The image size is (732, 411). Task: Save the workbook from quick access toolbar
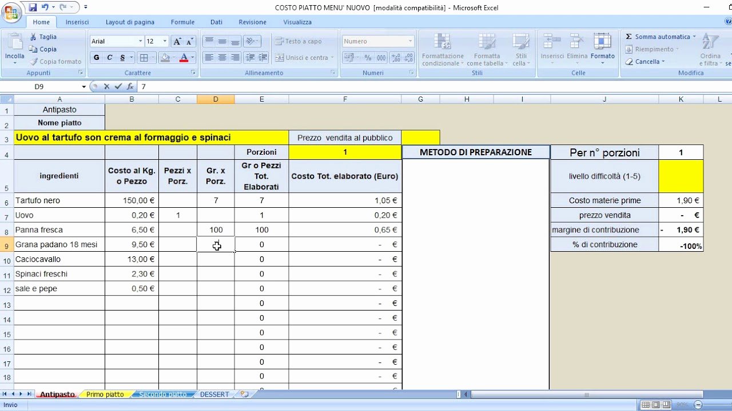(x=33, y=7)
